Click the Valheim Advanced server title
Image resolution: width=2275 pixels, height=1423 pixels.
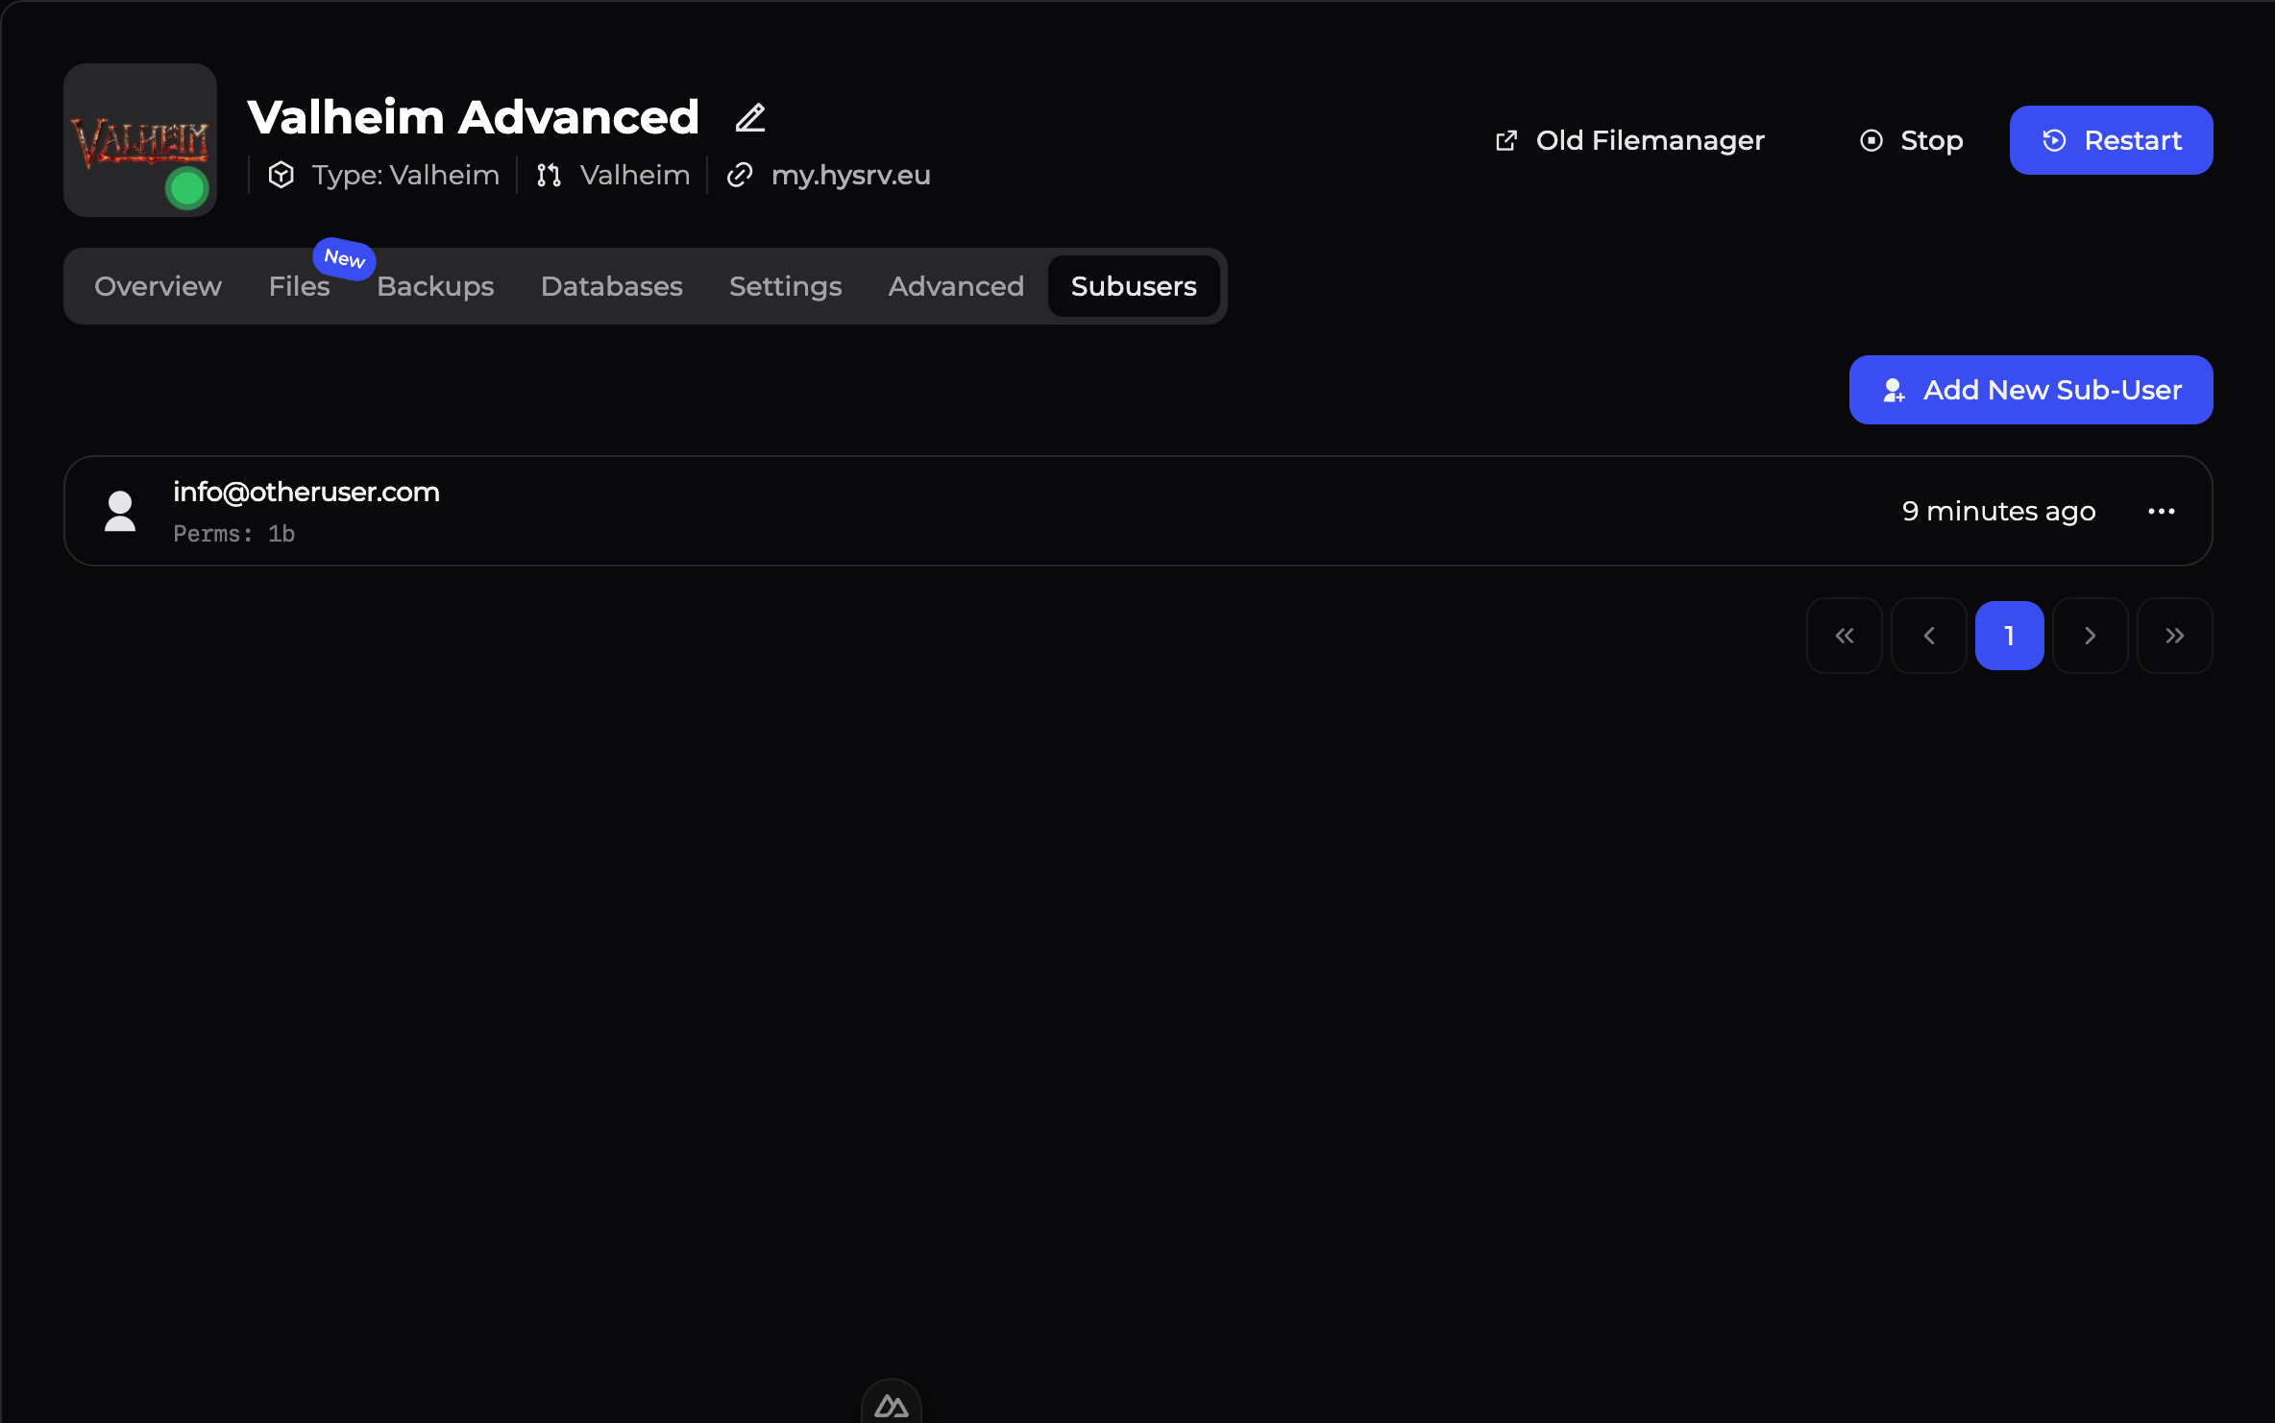coord(473,117)
